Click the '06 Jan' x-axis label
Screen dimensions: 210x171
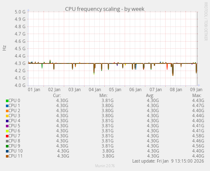pos(135,89)
